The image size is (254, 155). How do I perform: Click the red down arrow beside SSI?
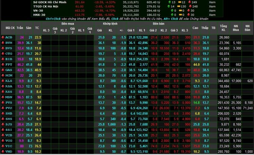click(3, 130)
